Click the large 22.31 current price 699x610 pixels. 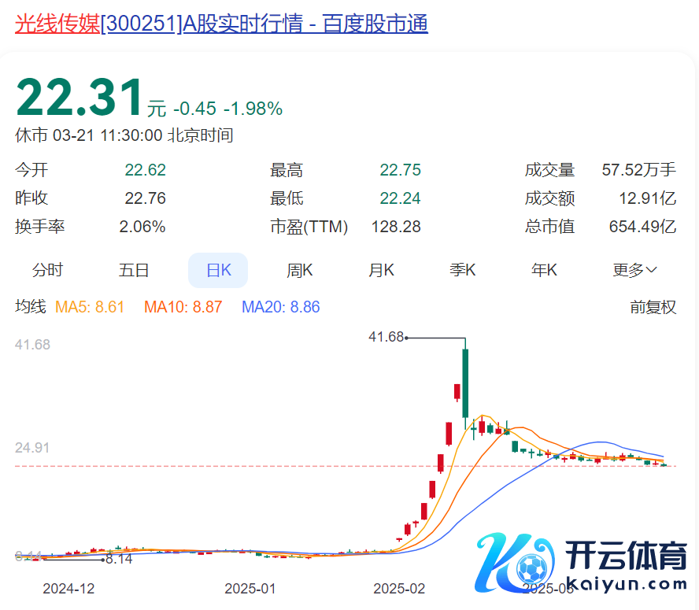[x=80, y=98]
